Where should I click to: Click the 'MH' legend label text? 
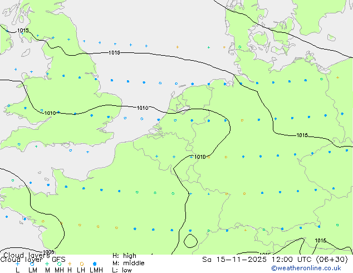pyautogui.click(x=59, y=270)
